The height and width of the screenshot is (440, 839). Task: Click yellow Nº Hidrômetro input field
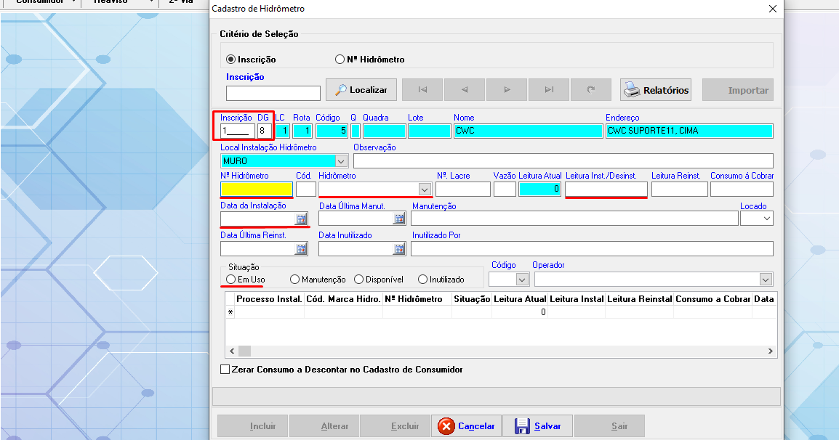click(x=256, y=190)
